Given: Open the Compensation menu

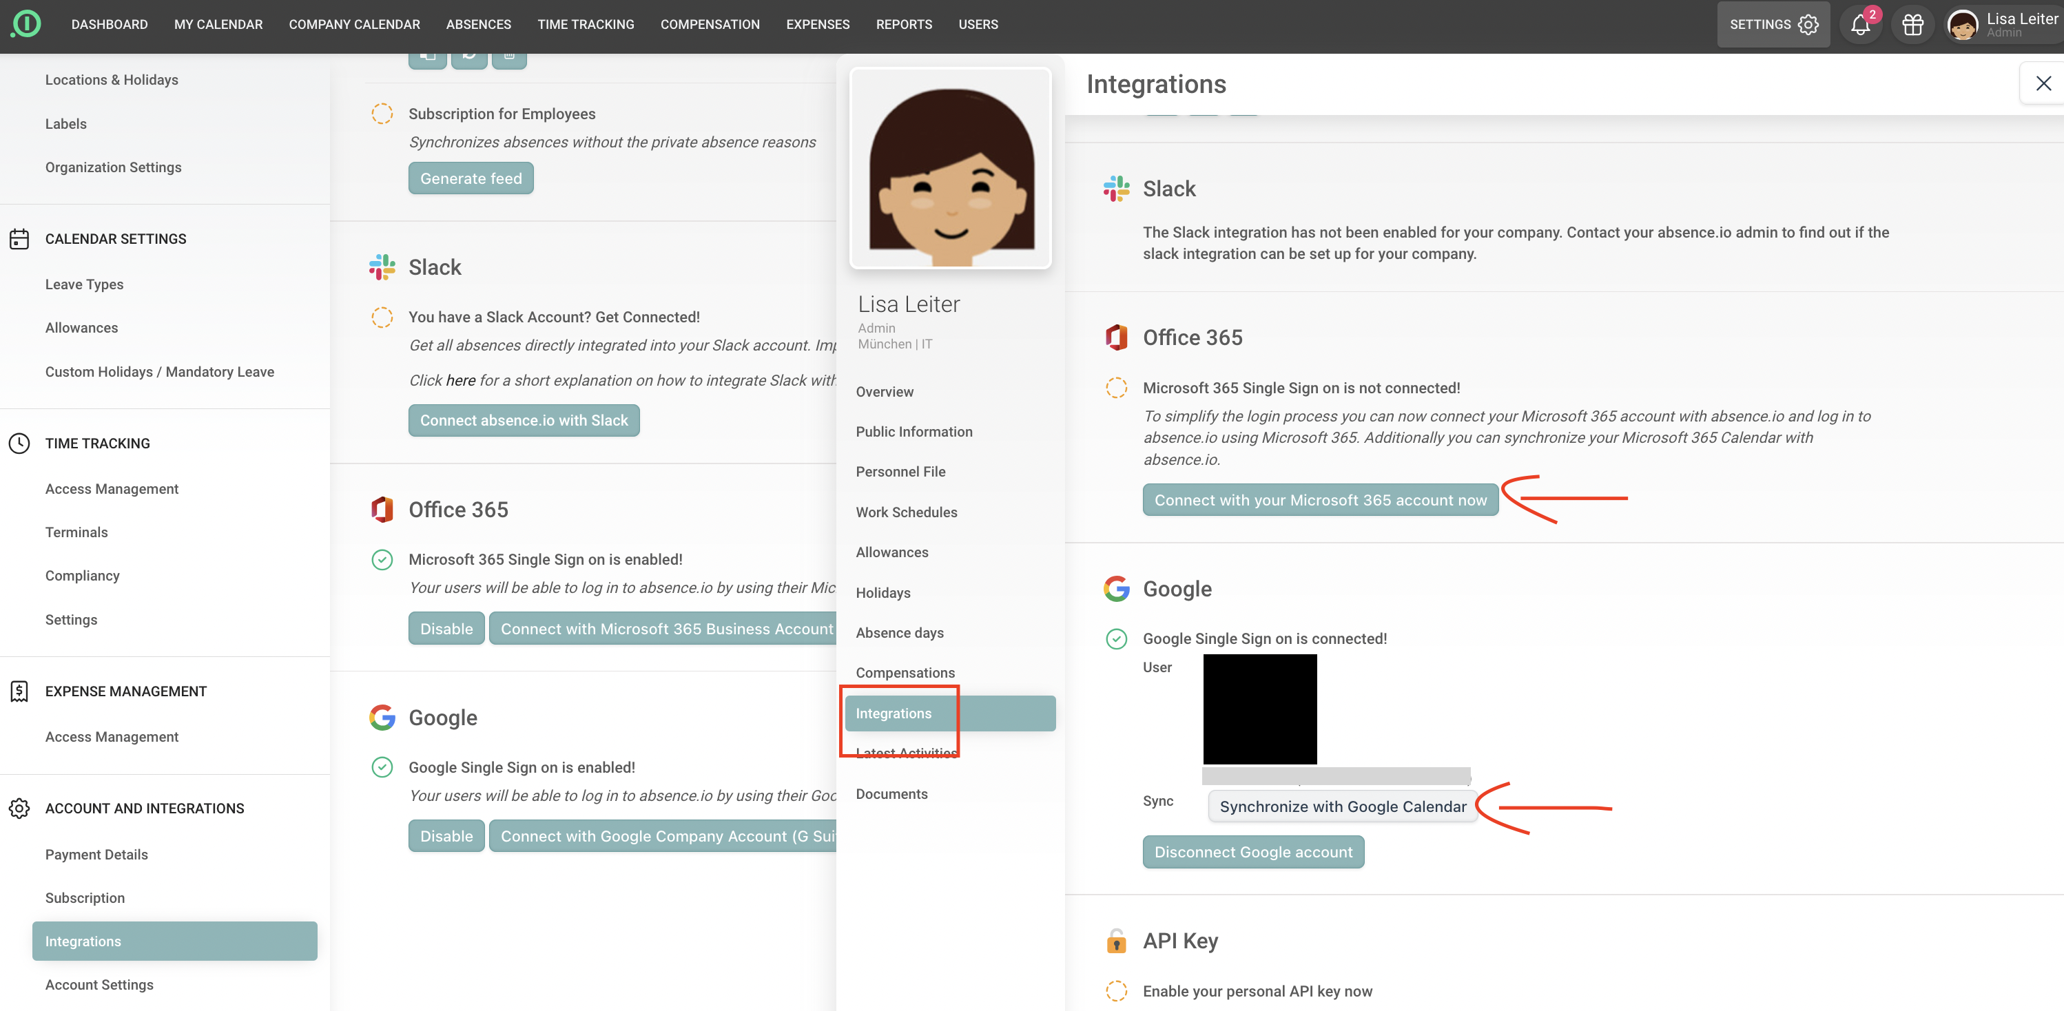Looking at the screenshot, I should [710, 25].
